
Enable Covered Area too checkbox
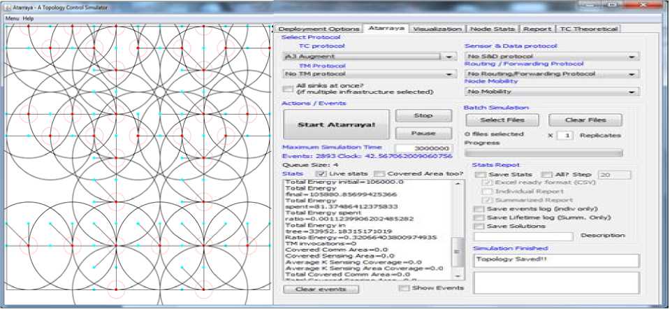pos(378,173)
